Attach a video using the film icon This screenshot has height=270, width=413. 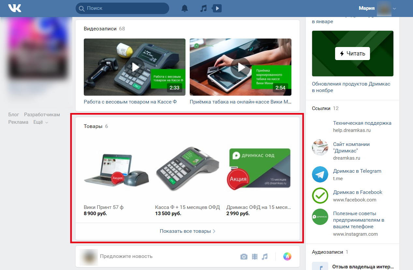(x=255, y=257)
